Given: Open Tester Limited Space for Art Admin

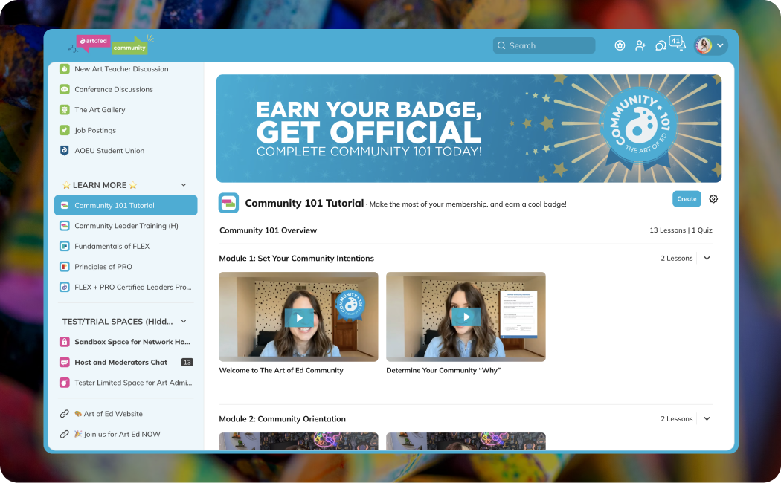Looking at the screenshot, I should pos(133,383).
